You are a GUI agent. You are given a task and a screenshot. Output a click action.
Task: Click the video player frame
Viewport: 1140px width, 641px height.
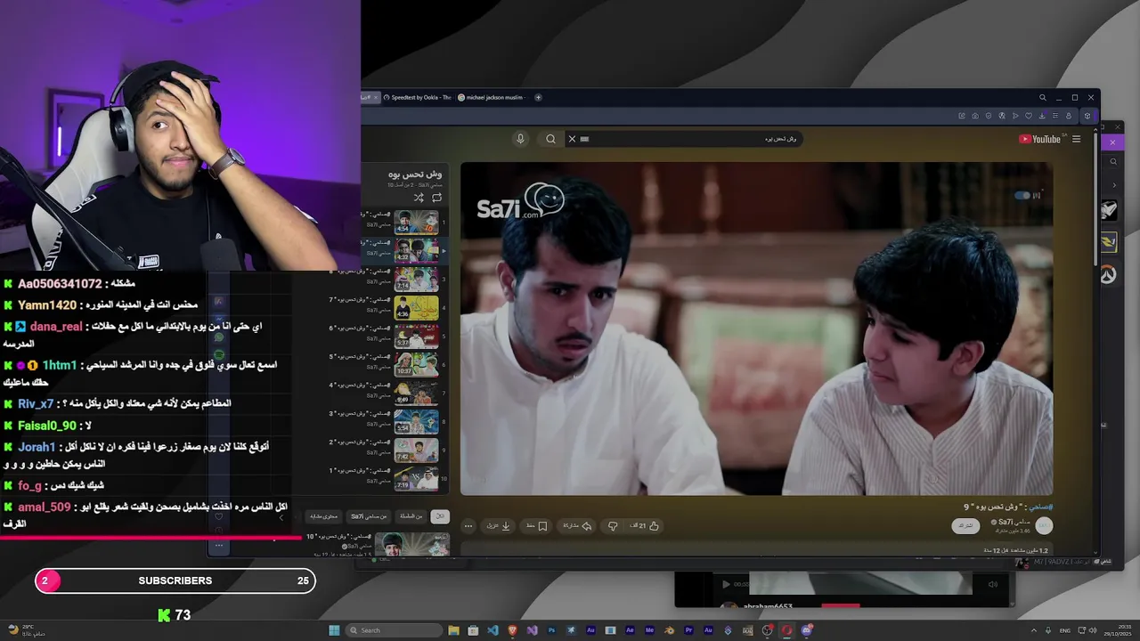click(756, 329)
